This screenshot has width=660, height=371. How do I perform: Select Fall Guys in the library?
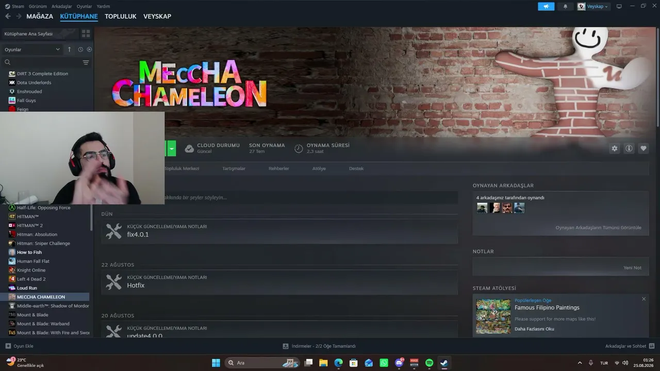pos(26,100)
